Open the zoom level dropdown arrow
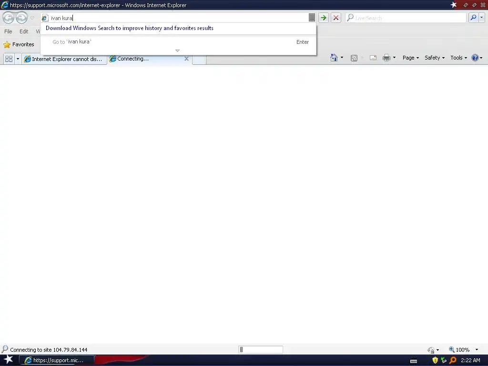Screen dimensions: 488x366 click(x=477, y=350)
